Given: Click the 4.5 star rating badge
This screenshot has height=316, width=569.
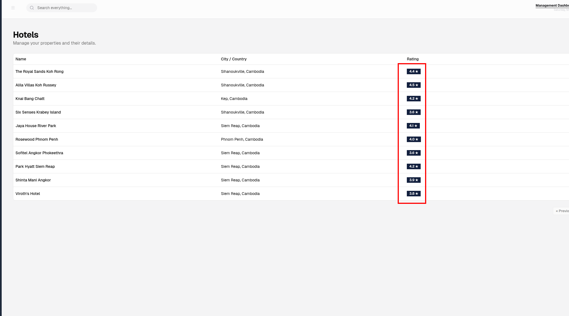Looking at the screenshot, I should pyautogui.click(x=413, y=85).
